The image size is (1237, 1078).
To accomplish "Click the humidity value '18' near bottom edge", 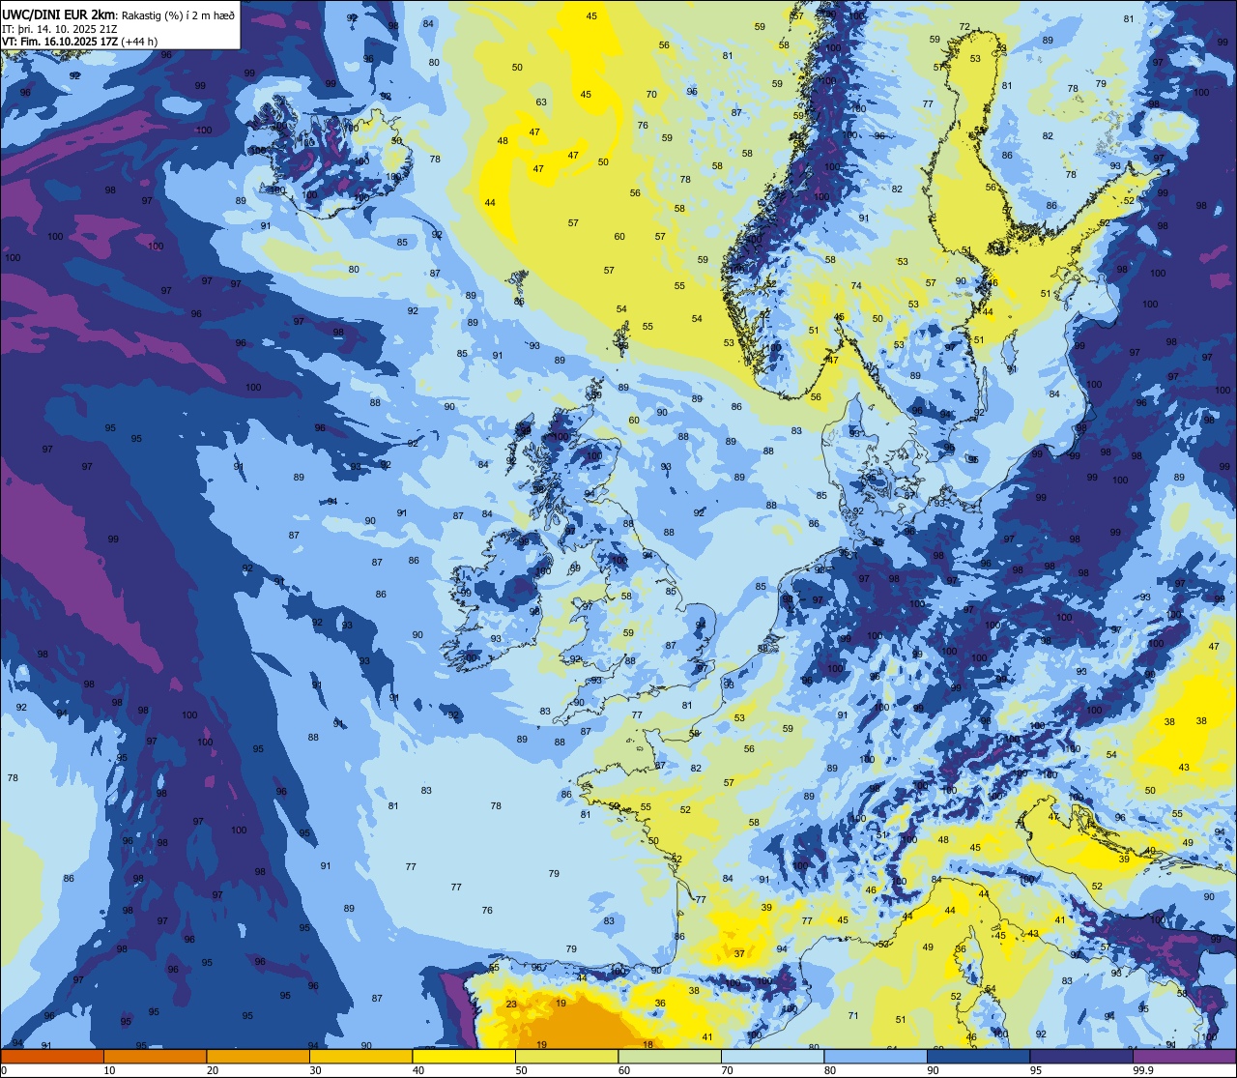I will (x=648, y=1044).
